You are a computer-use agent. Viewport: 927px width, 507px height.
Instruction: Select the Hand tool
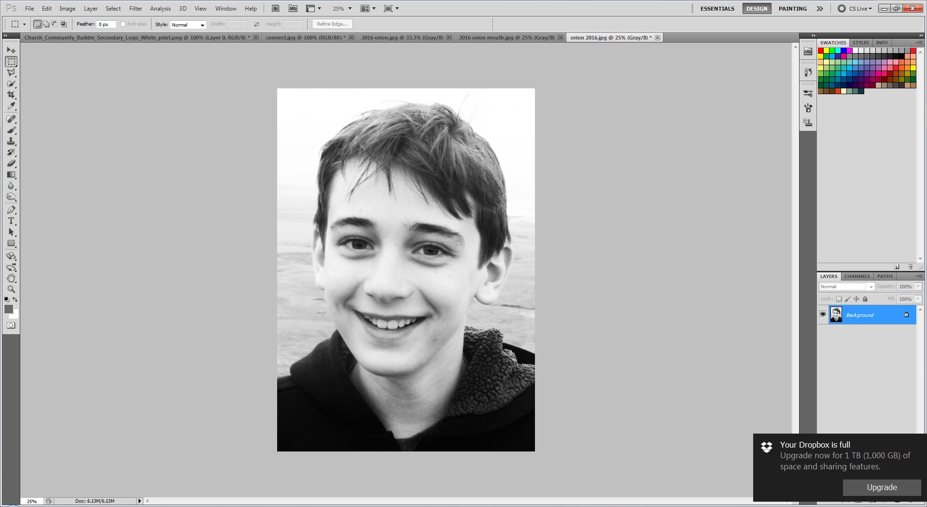point(11,278)
